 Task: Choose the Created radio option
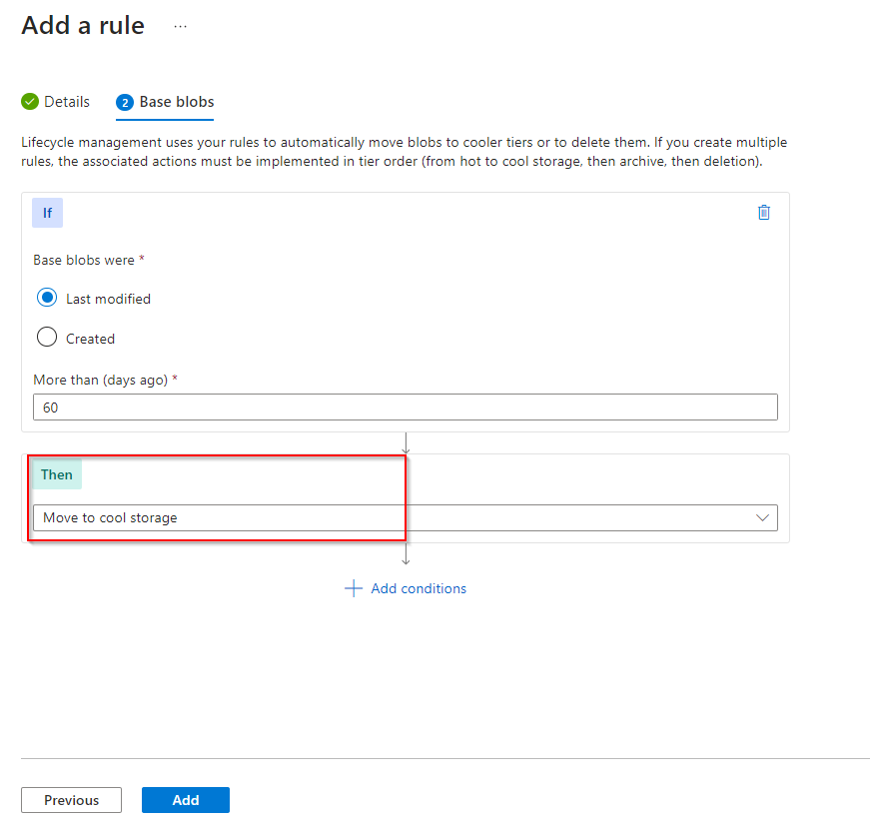(47, 338)
